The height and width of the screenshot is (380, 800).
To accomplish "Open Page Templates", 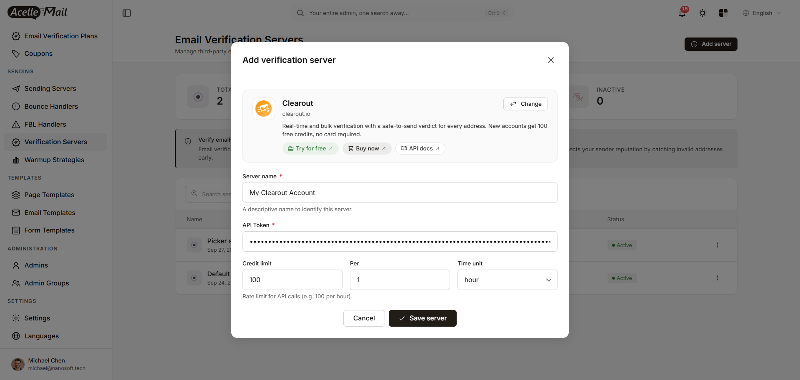I will 55,195.
